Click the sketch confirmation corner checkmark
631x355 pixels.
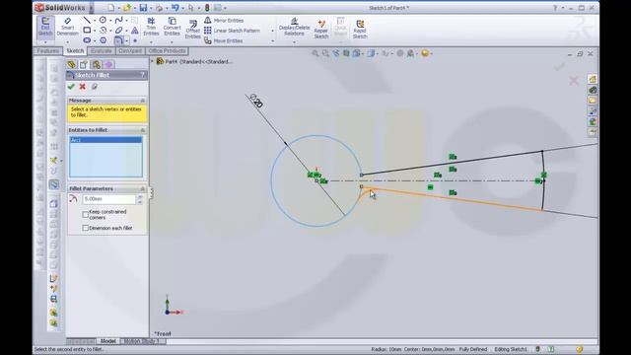click(x=559, y=67)
